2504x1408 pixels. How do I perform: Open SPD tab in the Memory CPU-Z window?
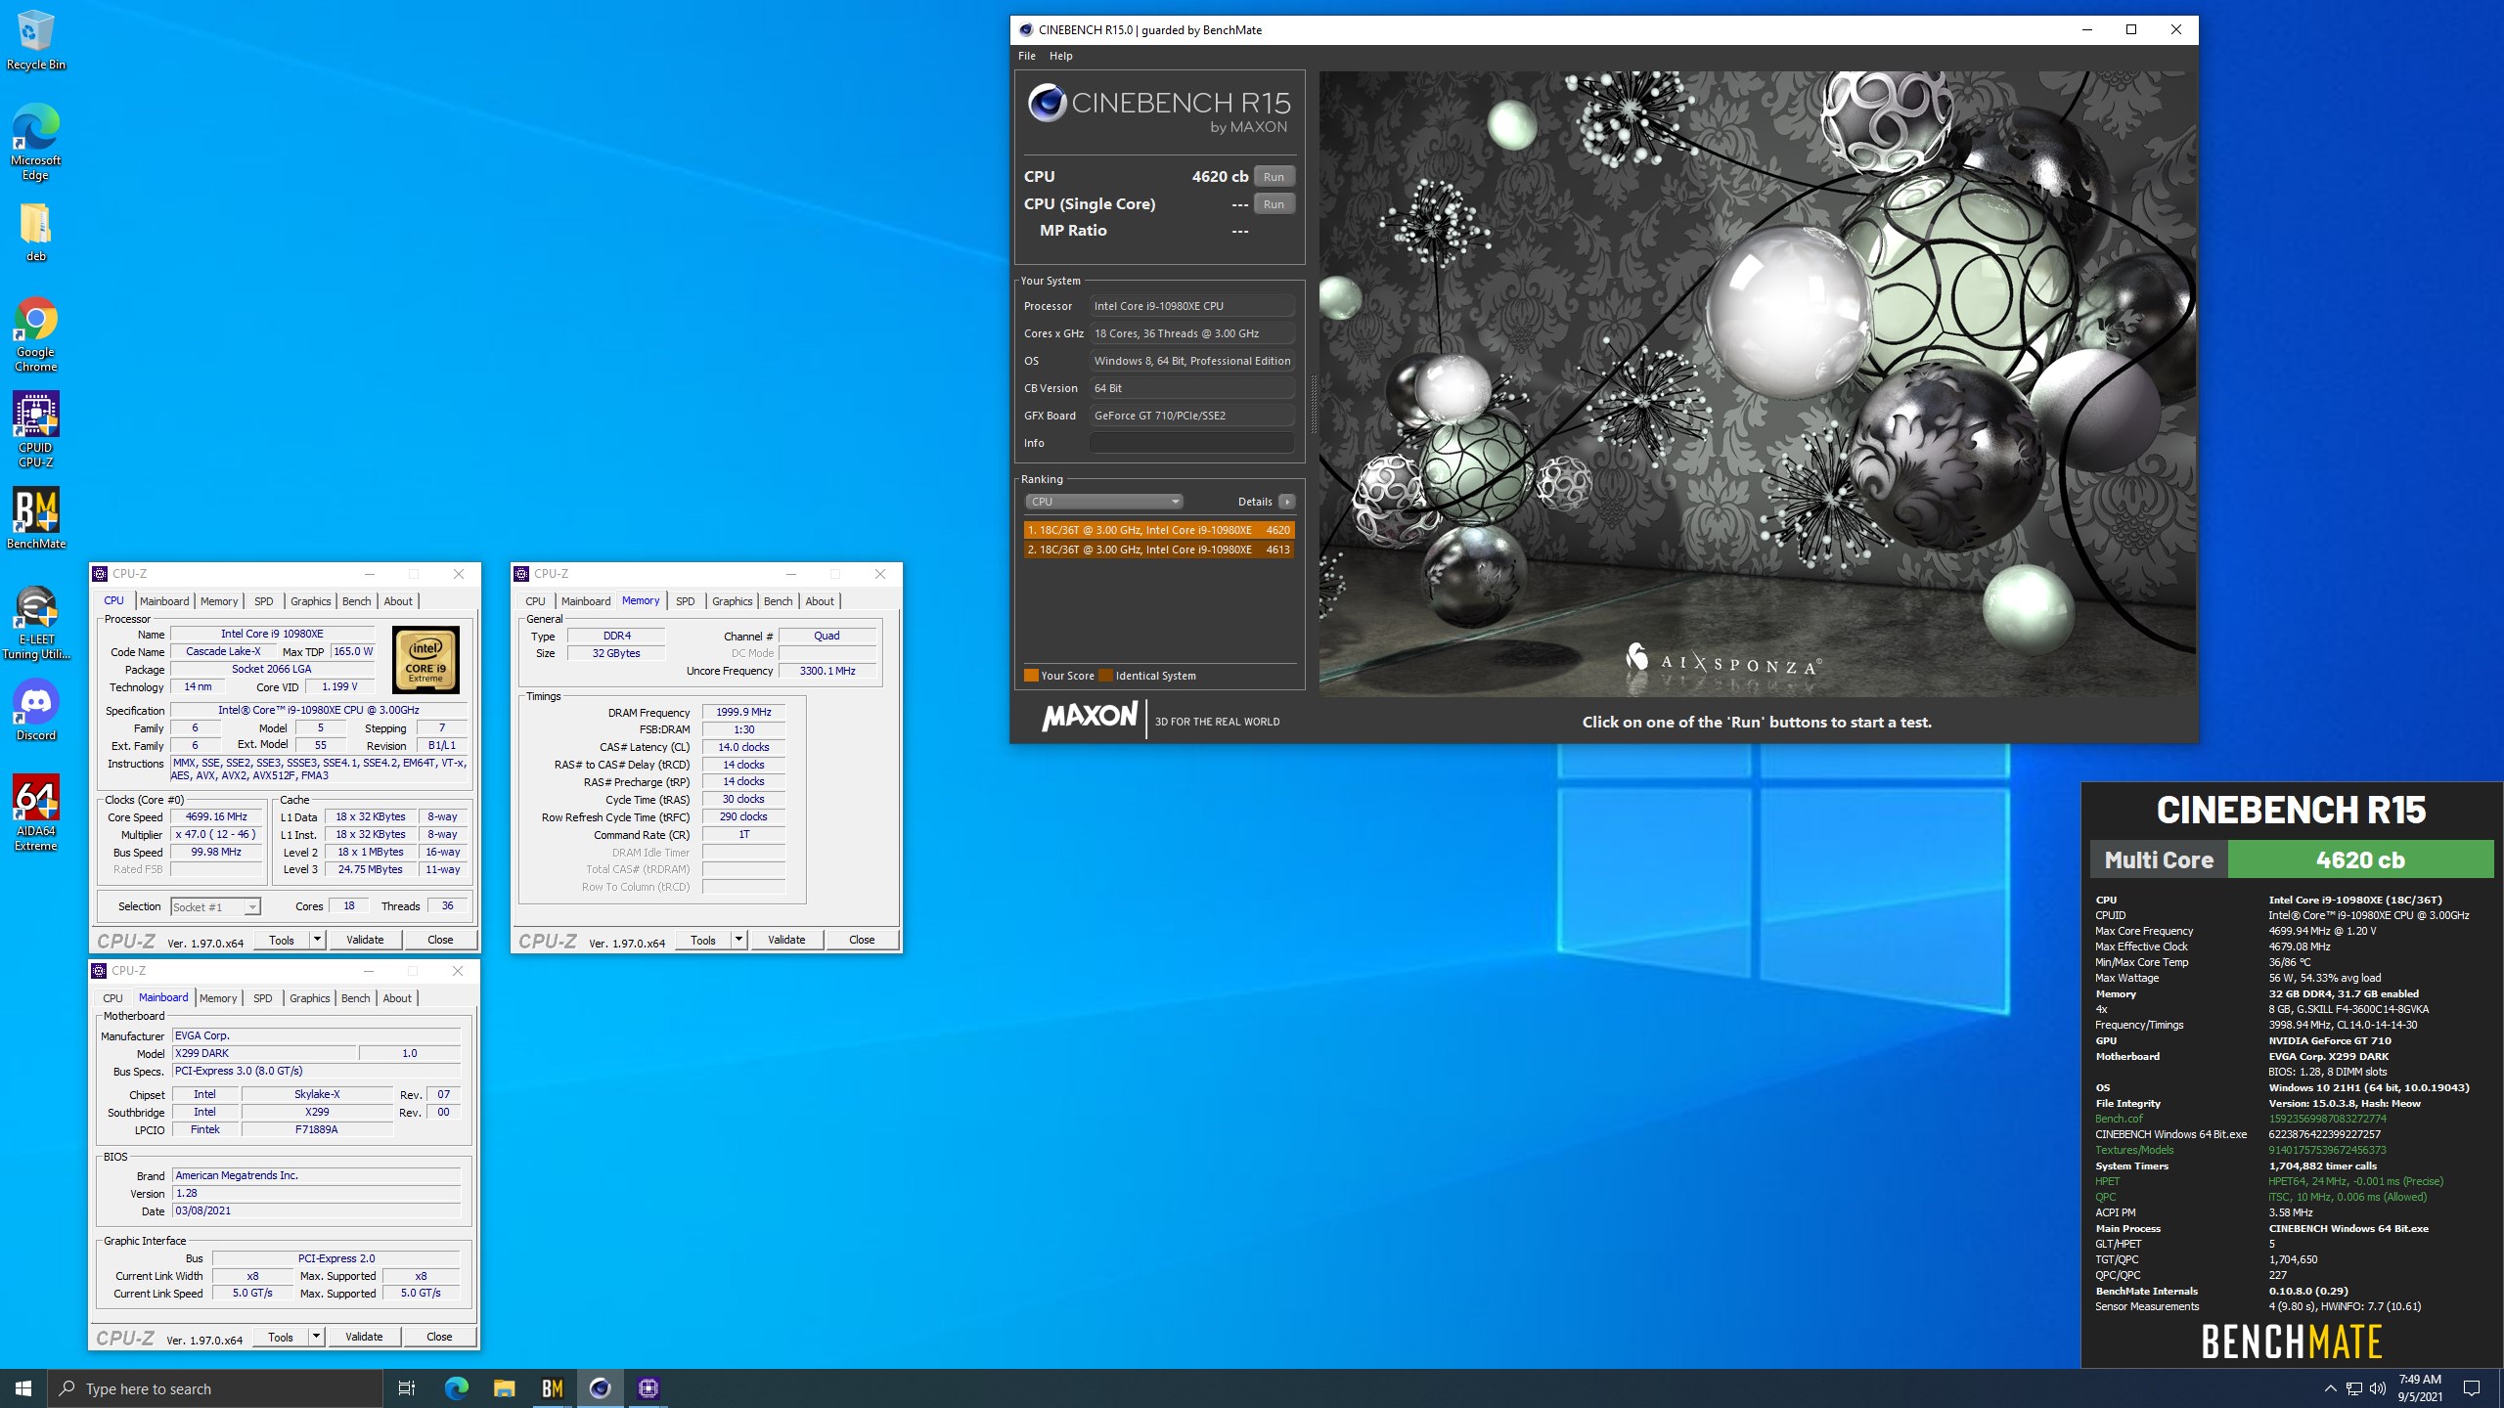(x=686, y=601)
